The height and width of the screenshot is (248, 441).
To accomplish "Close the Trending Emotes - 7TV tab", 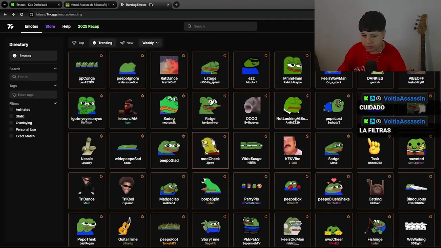I will pyautogui.click(x=168, y=4).
